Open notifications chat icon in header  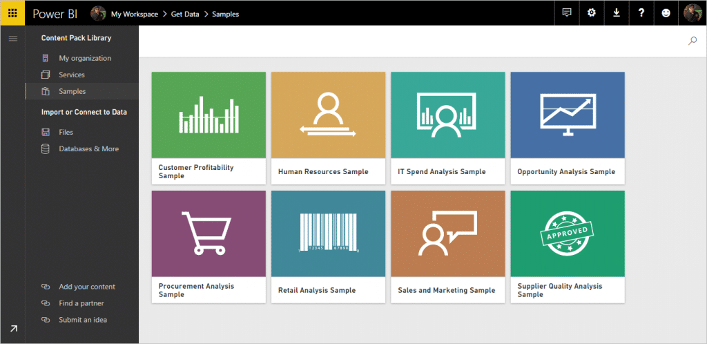[x=567, y=12]
